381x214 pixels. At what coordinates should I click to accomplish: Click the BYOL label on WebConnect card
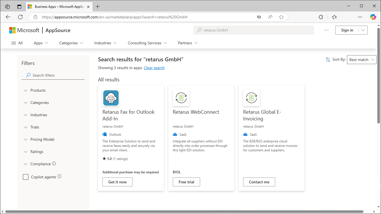click(177, 172)
